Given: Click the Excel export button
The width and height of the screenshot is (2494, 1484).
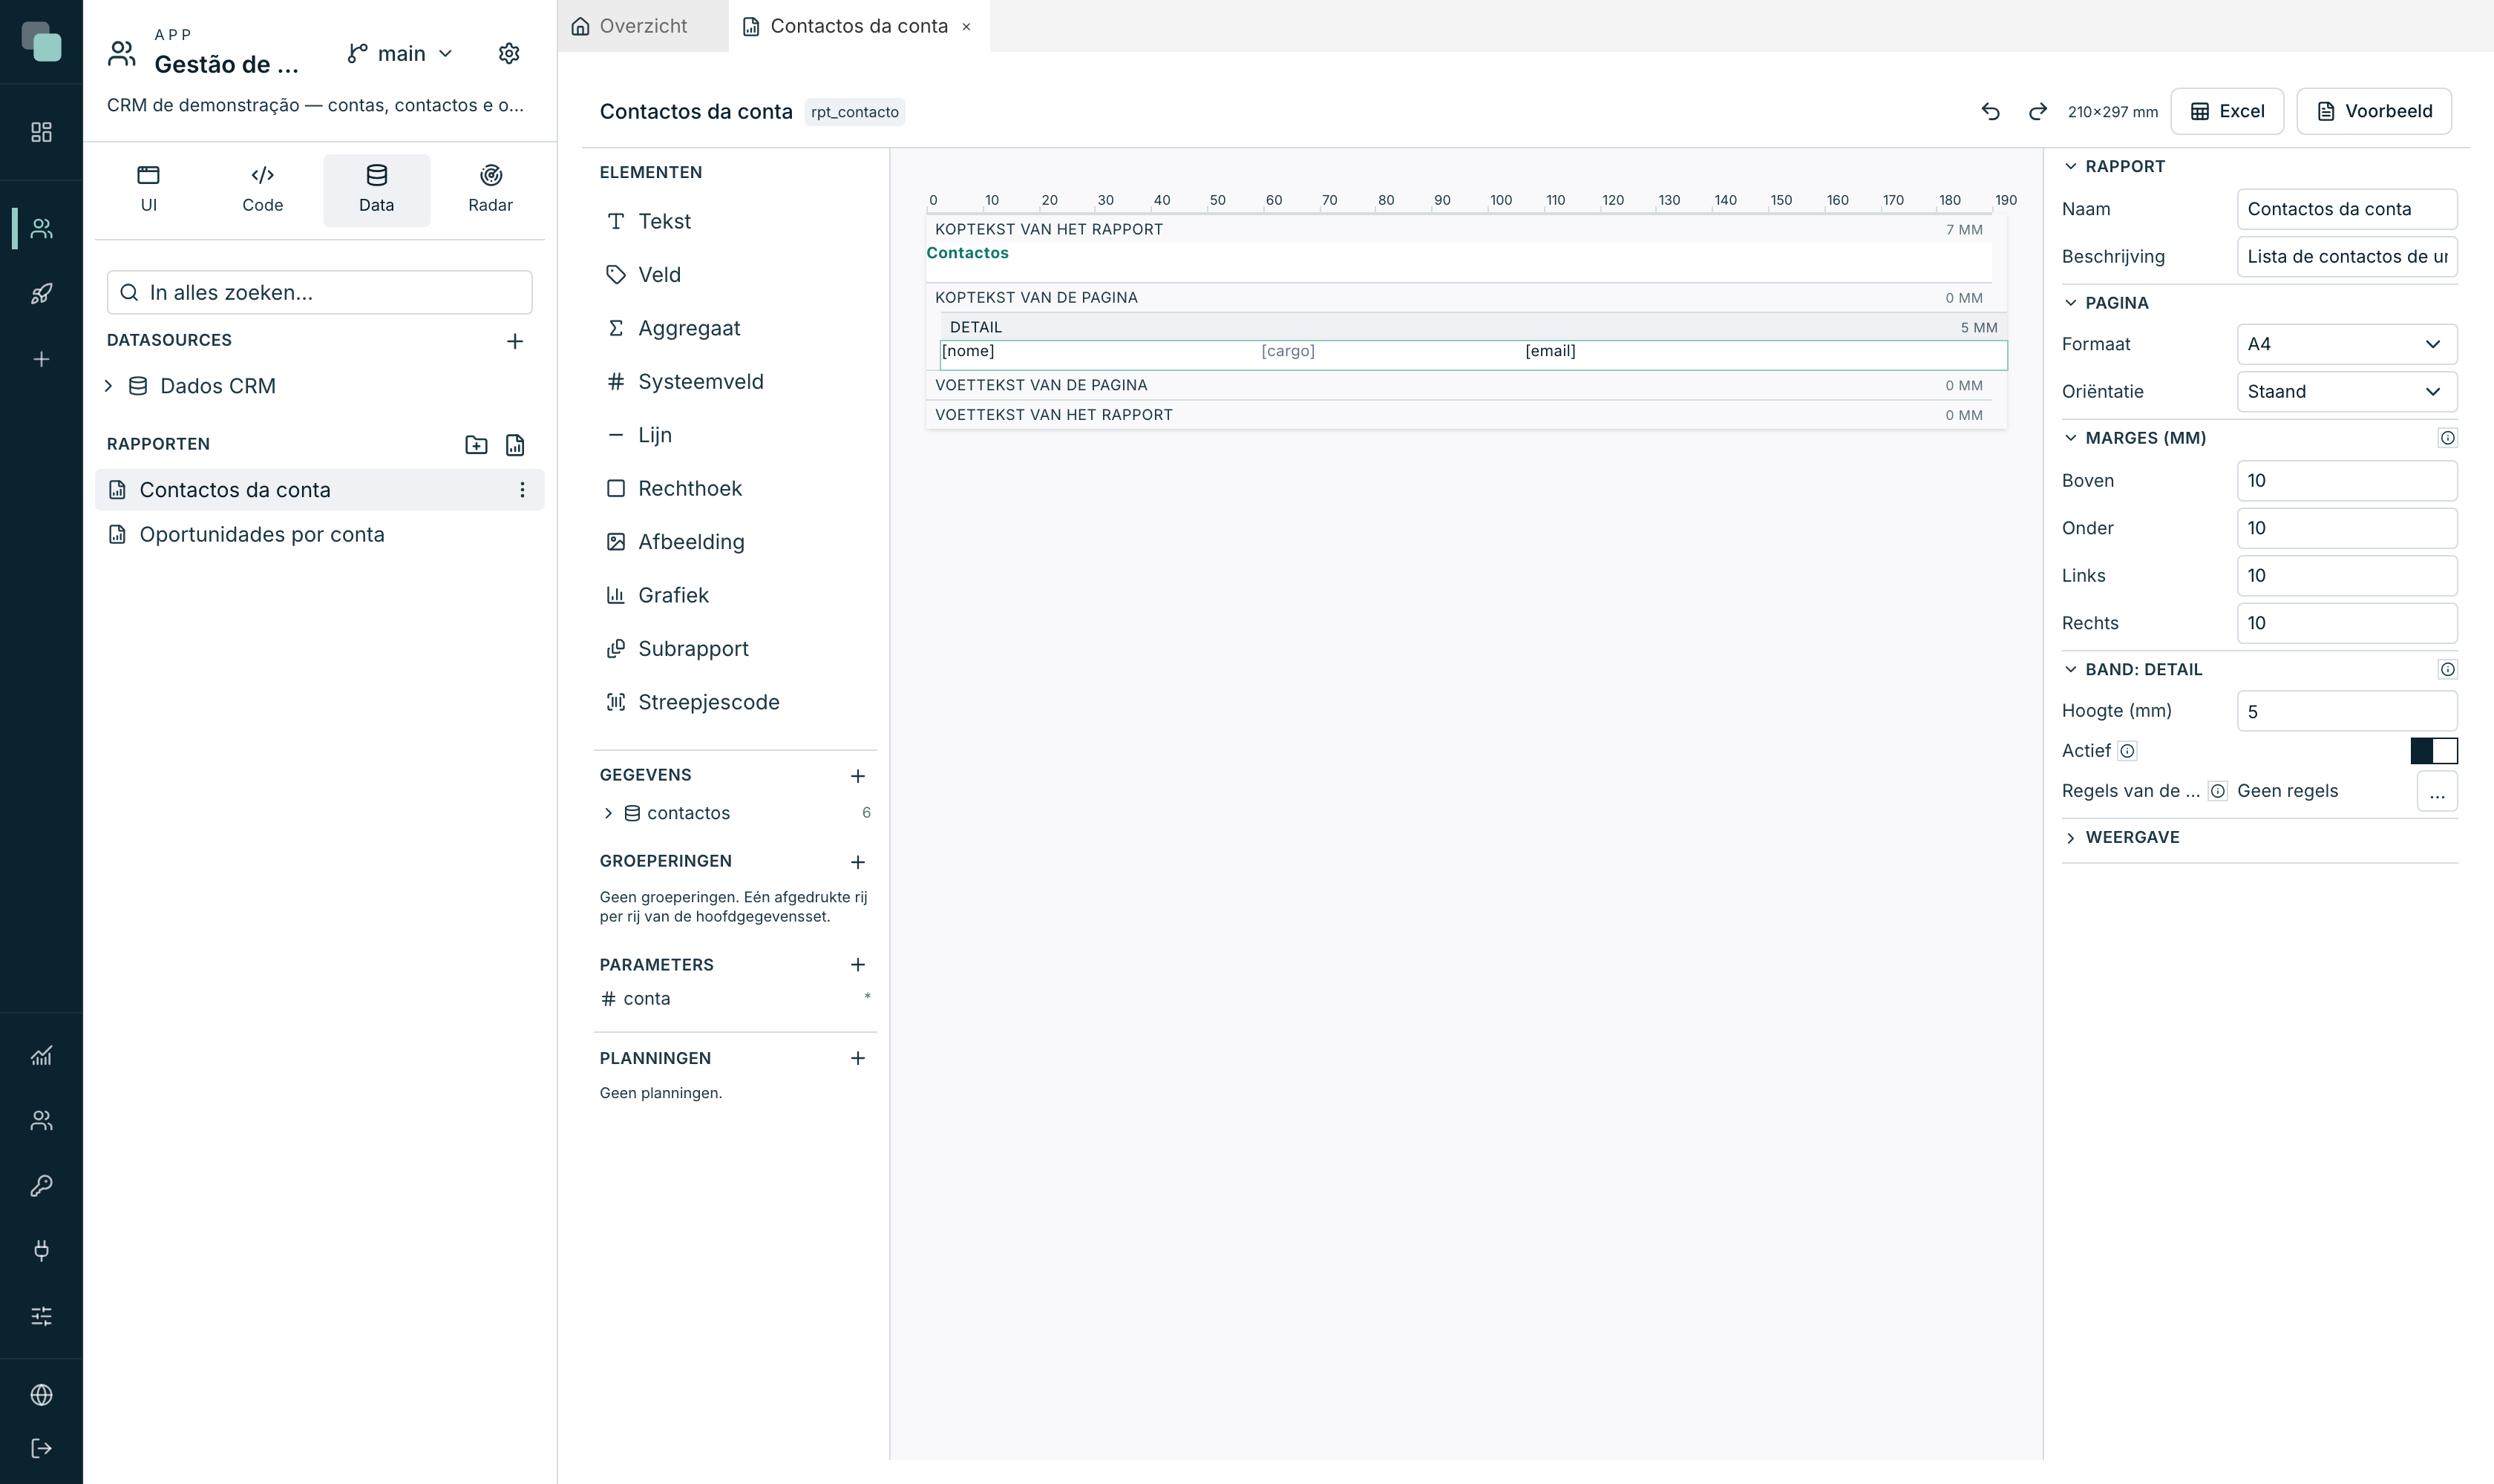Looking at the screenshot, I should tap(2227, 111).
